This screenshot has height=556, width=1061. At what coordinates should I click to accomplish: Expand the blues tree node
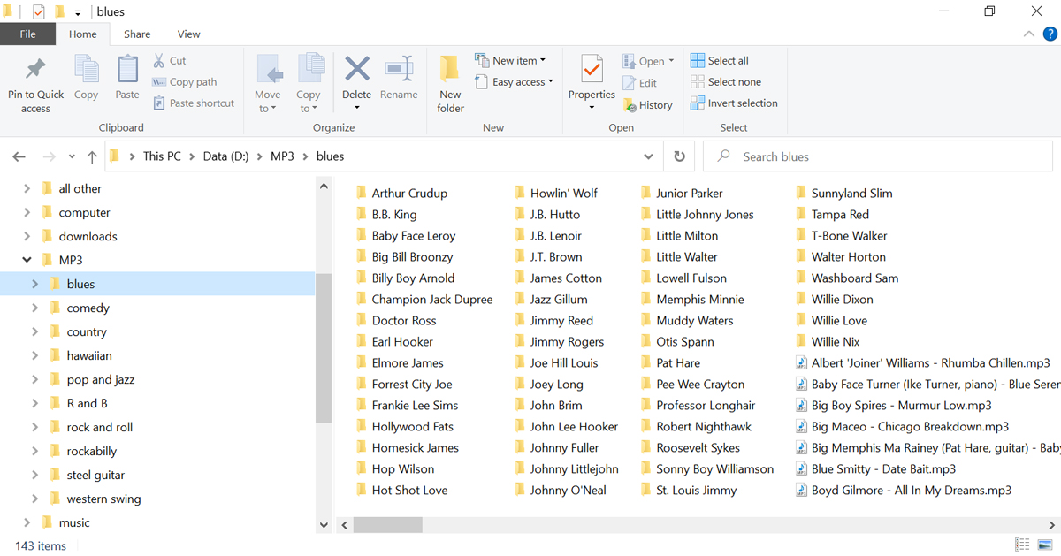(34, 284)
